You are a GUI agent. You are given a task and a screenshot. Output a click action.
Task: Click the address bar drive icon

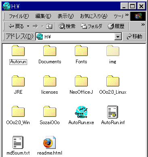40,37
